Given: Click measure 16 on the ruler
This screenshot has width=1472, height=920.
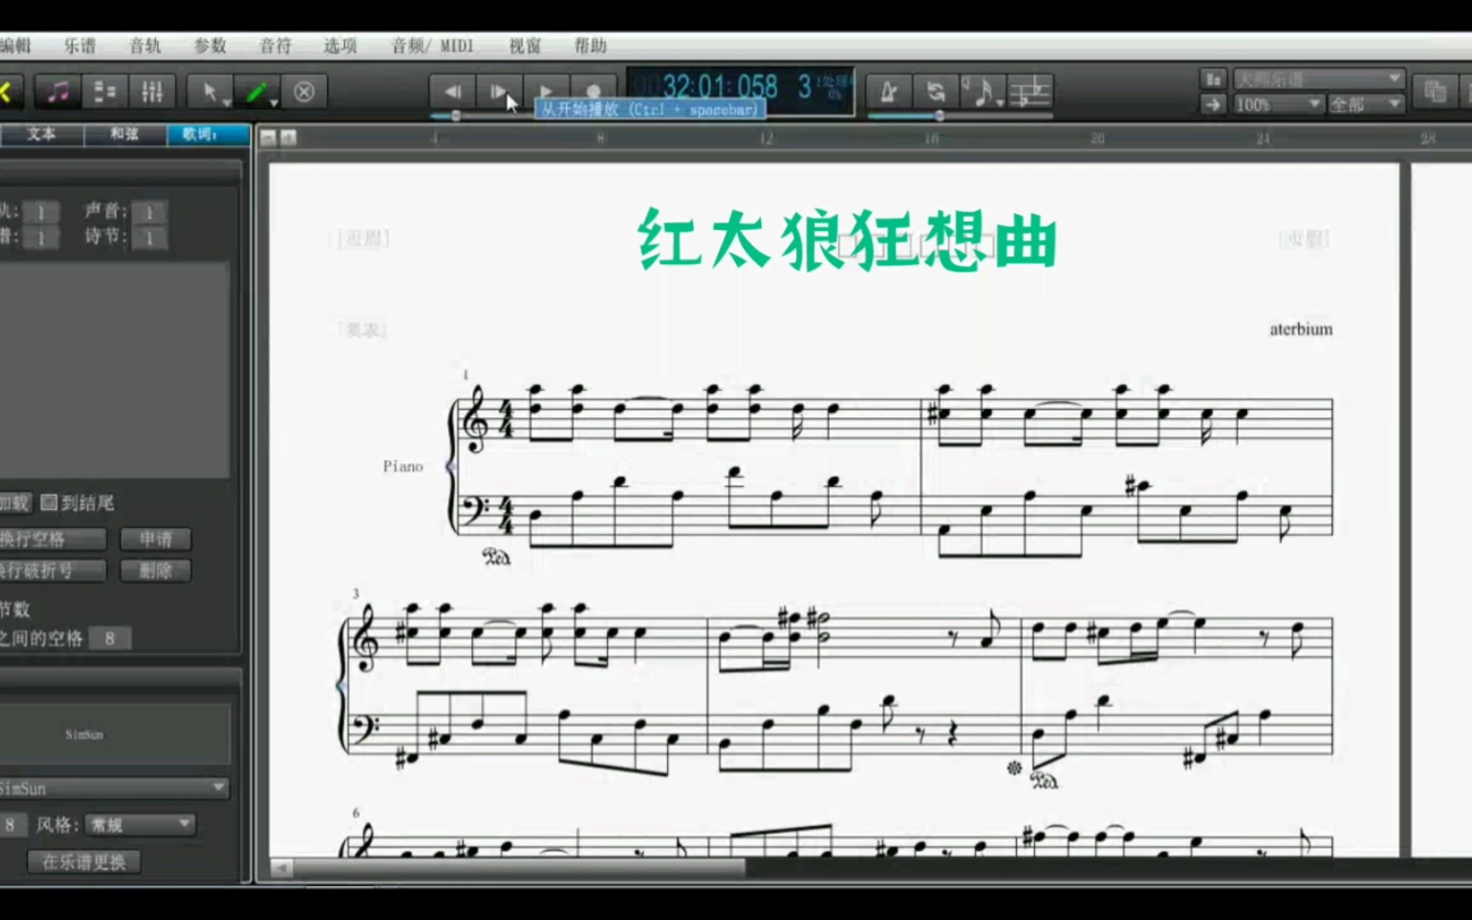Looking at the screenshot, I should point(932,138).
